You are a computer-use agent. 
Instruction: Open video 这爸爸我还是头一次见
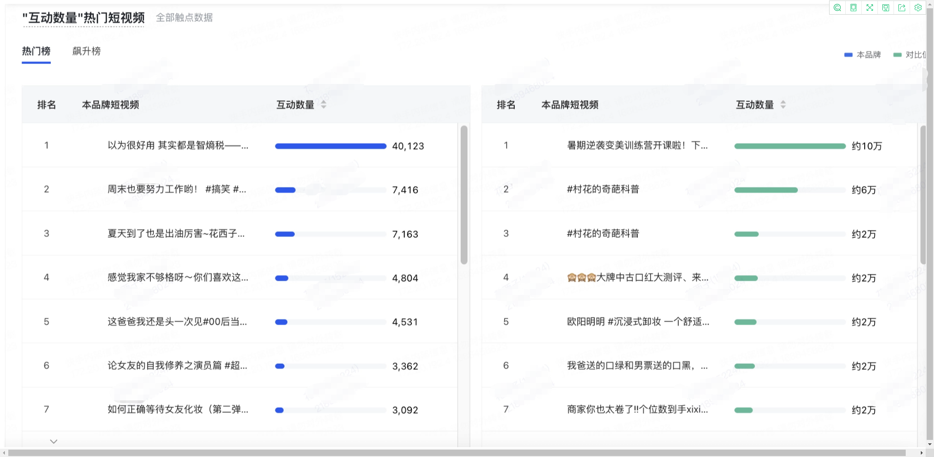click(x=177, y=322)
